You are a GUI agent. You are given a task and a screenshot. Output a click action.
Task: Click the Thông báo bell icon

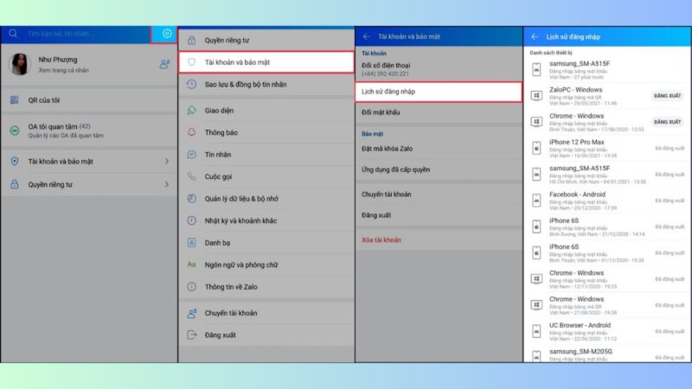192,132
